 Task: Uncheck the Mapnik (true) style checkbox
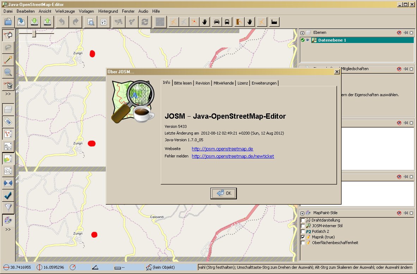(x=303, y=237)
